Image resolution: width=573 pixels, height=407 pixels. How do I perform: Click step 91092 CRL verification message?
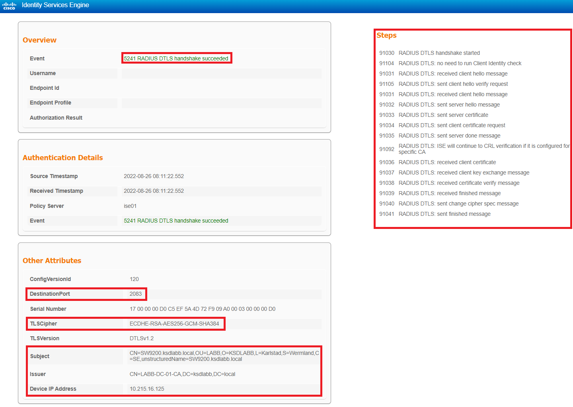tap(474, 149)
